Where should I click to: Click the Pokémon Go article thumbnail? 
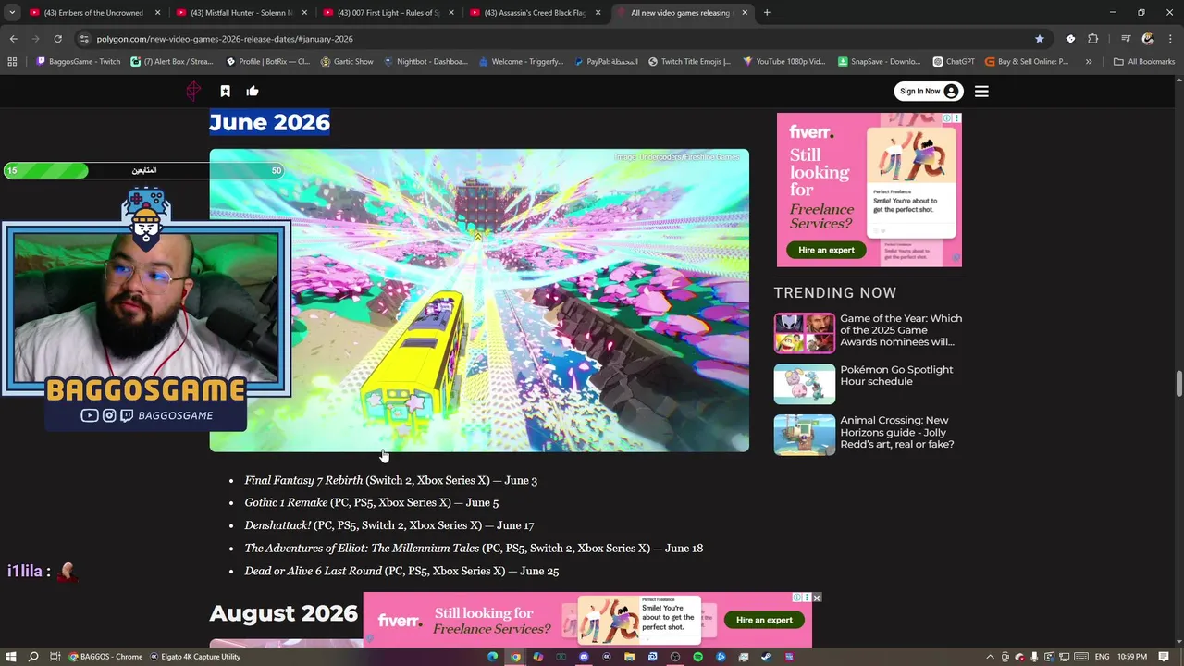click(804, 384)
